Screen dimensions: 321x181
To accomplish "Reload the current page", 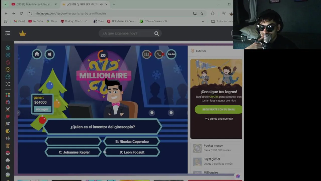I will coord(21,13).
